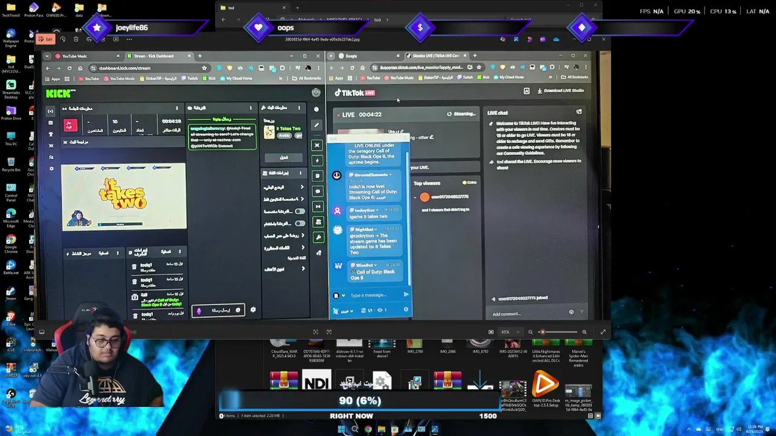Pop out the TikTok LIVE chat panel
This screenshot has height=436, width=776.
point(579,113)
